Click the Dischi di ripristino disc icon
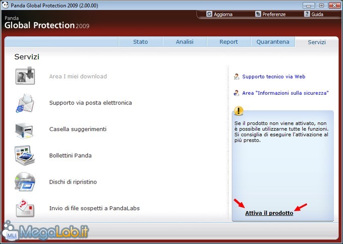The width and height of the screenshot is (343, 244). coord(25,181)
